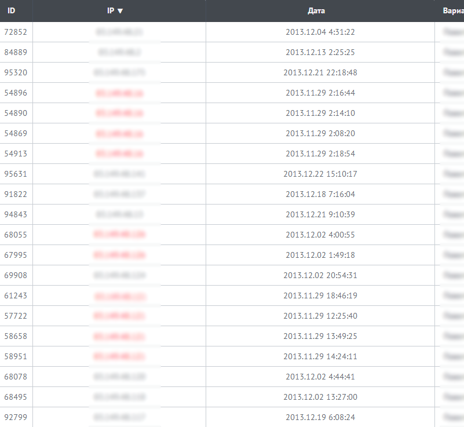Click red IP in row 54896
The width and height of the screenshot is (464, 427).
pos(119,93)
